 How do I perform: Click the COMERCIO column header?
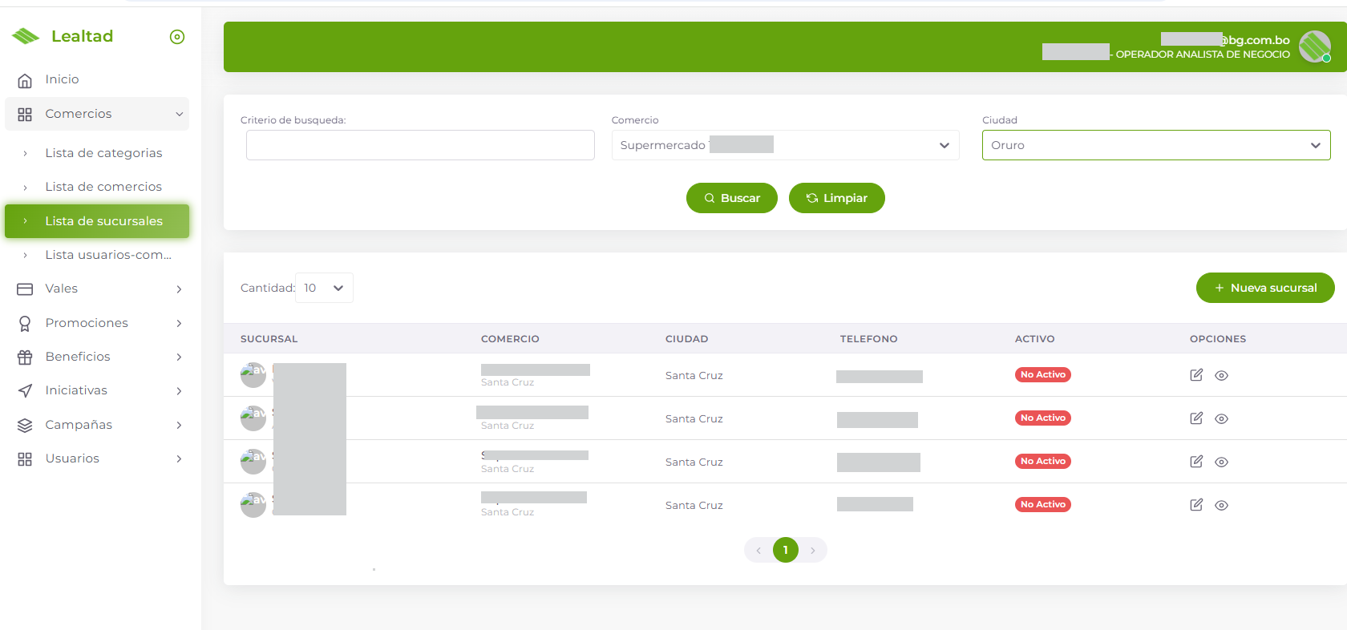[510, 339]
